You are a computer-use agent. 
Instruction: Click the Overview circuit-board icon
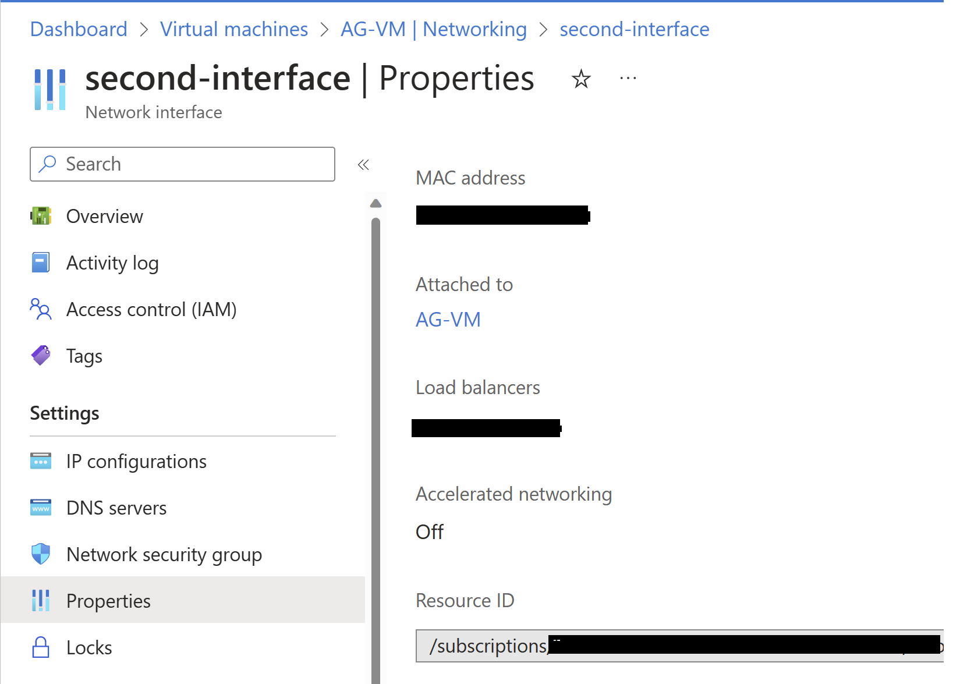41,216
